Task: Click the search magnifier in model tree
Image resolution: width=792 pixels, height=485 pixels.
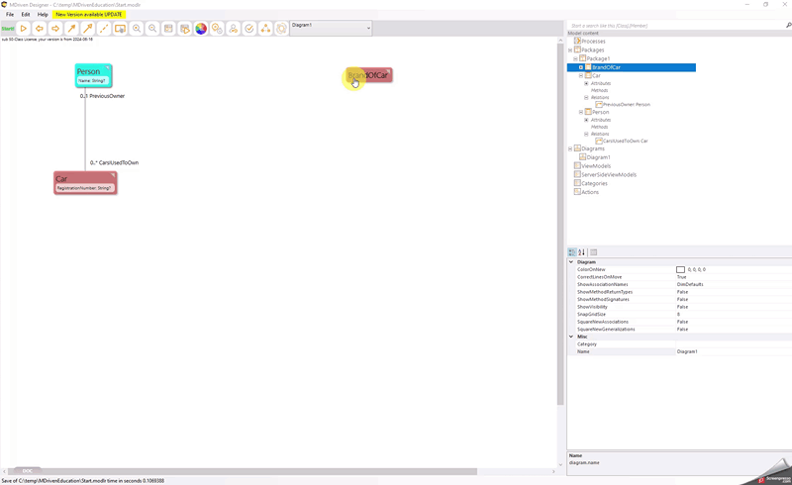Action: click(x=788, y=25)
